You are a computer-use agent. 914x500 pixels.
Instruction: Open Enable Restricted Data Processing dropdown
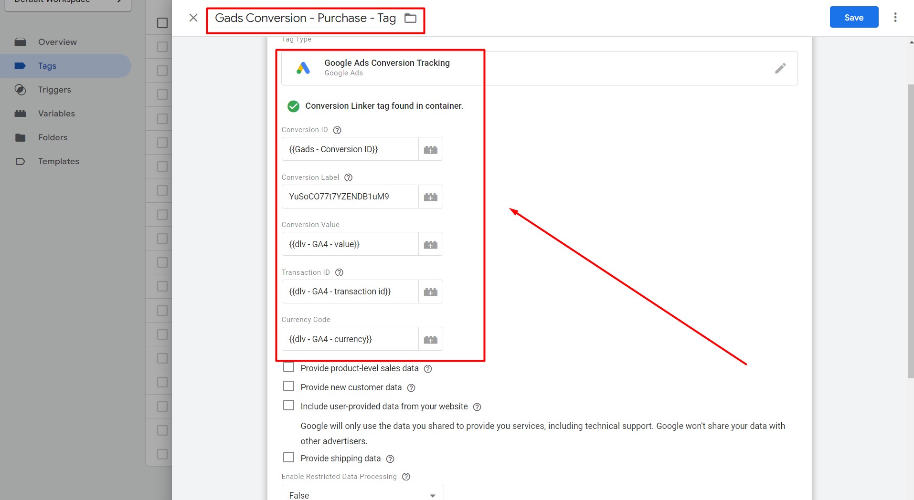pyautogui.click(x=362, y=493)
